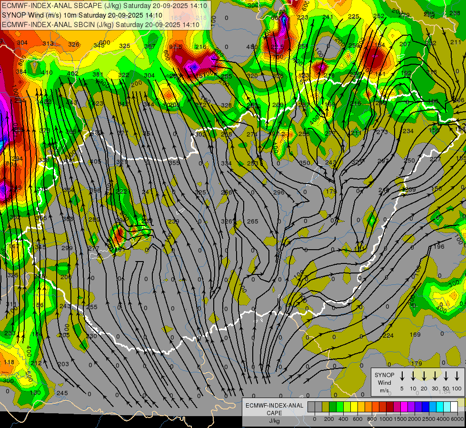
Task: Click the map value '433'
Action: click(x=96, y=133)
